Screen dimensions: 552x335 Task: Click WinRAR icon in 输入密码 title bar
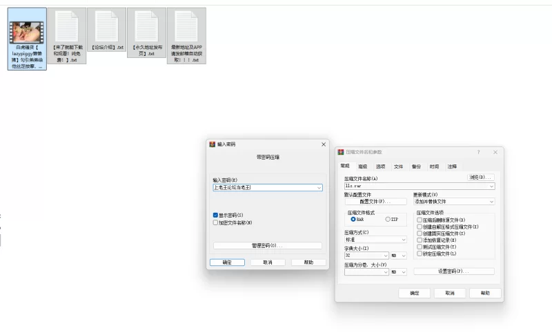tap(212, 144)
